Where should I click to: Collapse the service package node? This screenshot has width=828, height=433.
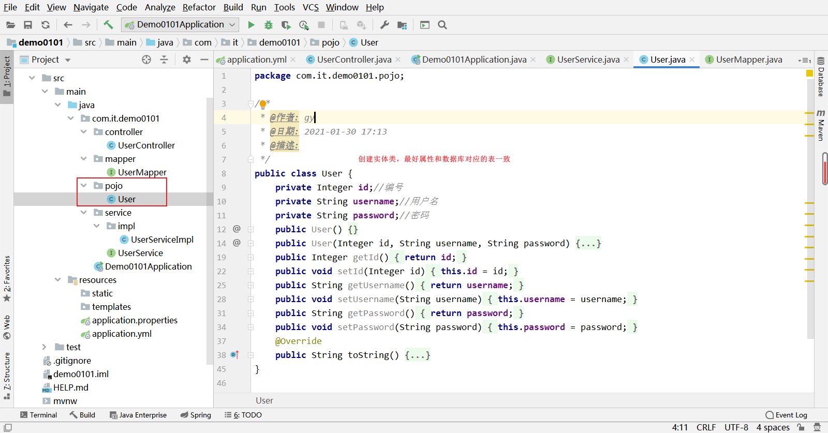(84, 212)
